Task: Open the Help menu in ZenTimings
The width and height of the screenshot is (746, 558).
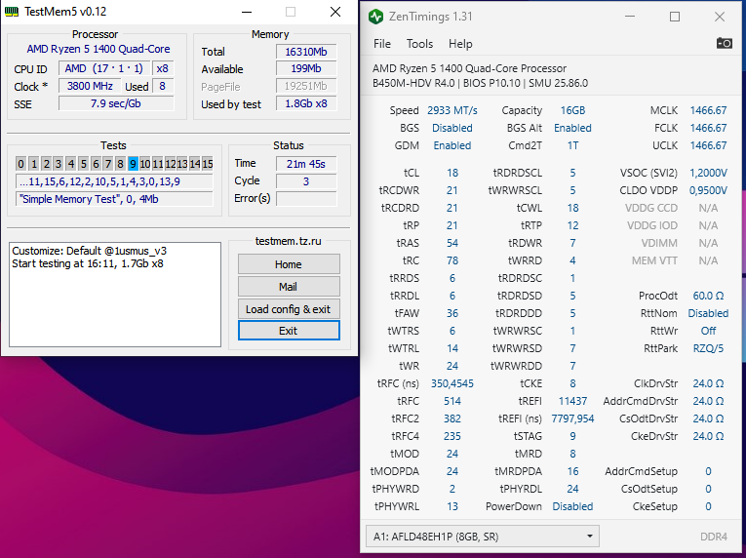Action: [460, 44]
